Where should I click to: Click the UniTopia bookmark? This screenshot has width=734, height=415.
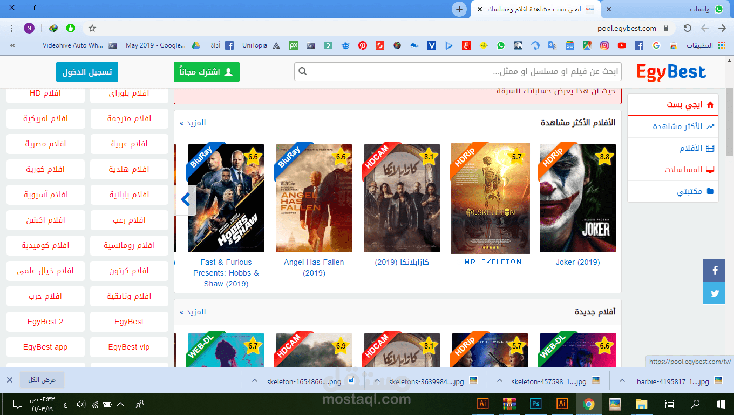[x=261, y=46]
